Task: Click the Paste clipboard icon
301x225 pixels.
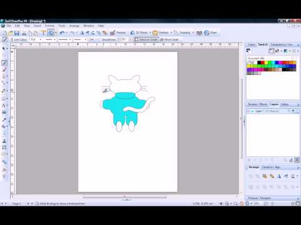Action: pyautogui.click(x=36, y=32)
